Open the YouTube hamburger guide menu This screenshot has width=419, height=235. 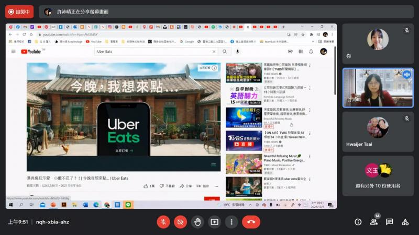click(x=14, y=51)
